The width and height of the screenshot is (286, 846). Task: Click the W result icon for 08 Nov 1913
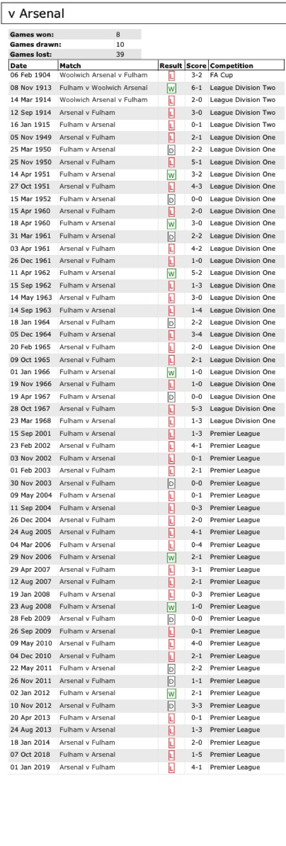tap(171, 88)
